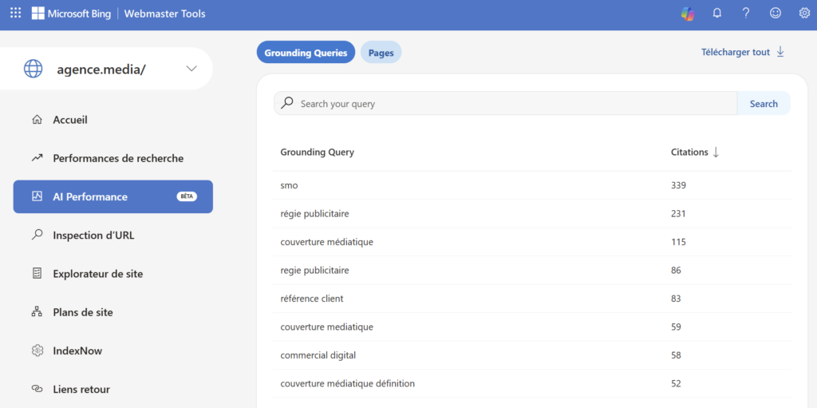Click the Grounding Query column header
The image size is (817, 408).
(317, 153)
